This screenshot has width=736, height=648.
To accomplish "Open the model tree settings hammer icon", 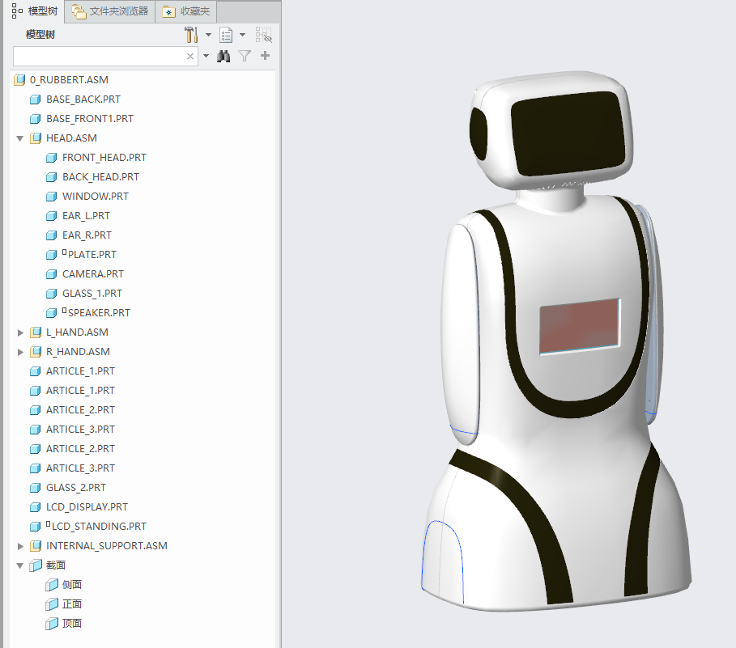I will [x=192, y=35].
